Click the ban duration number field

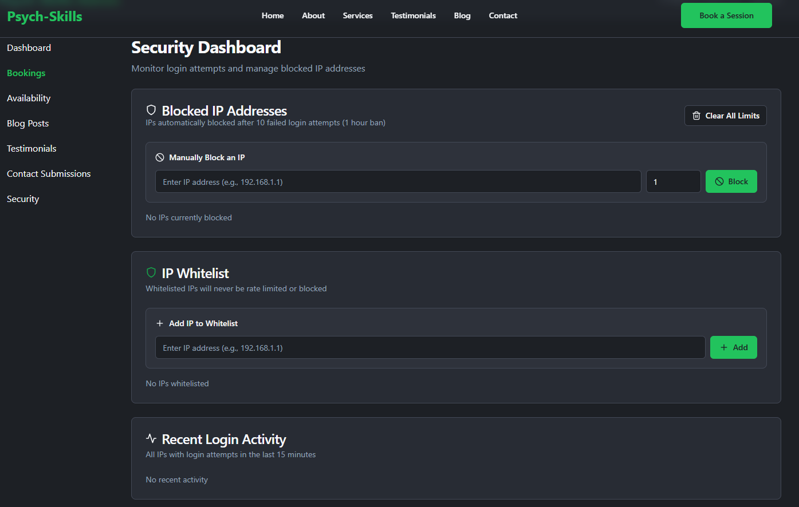(x=673, y=181)
